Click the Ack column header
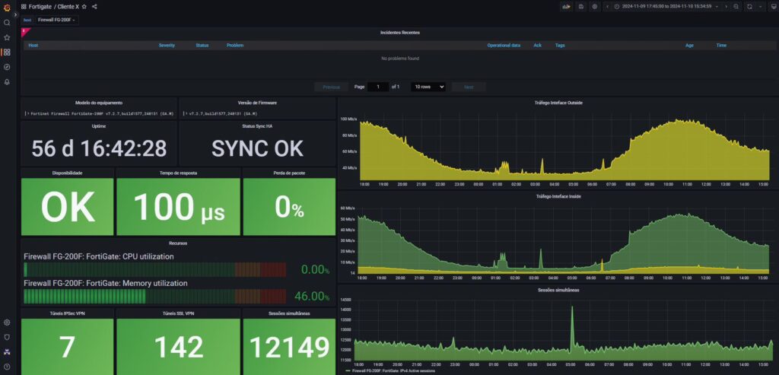The width and height of the screenshot is (779, 375). [538, 45]
